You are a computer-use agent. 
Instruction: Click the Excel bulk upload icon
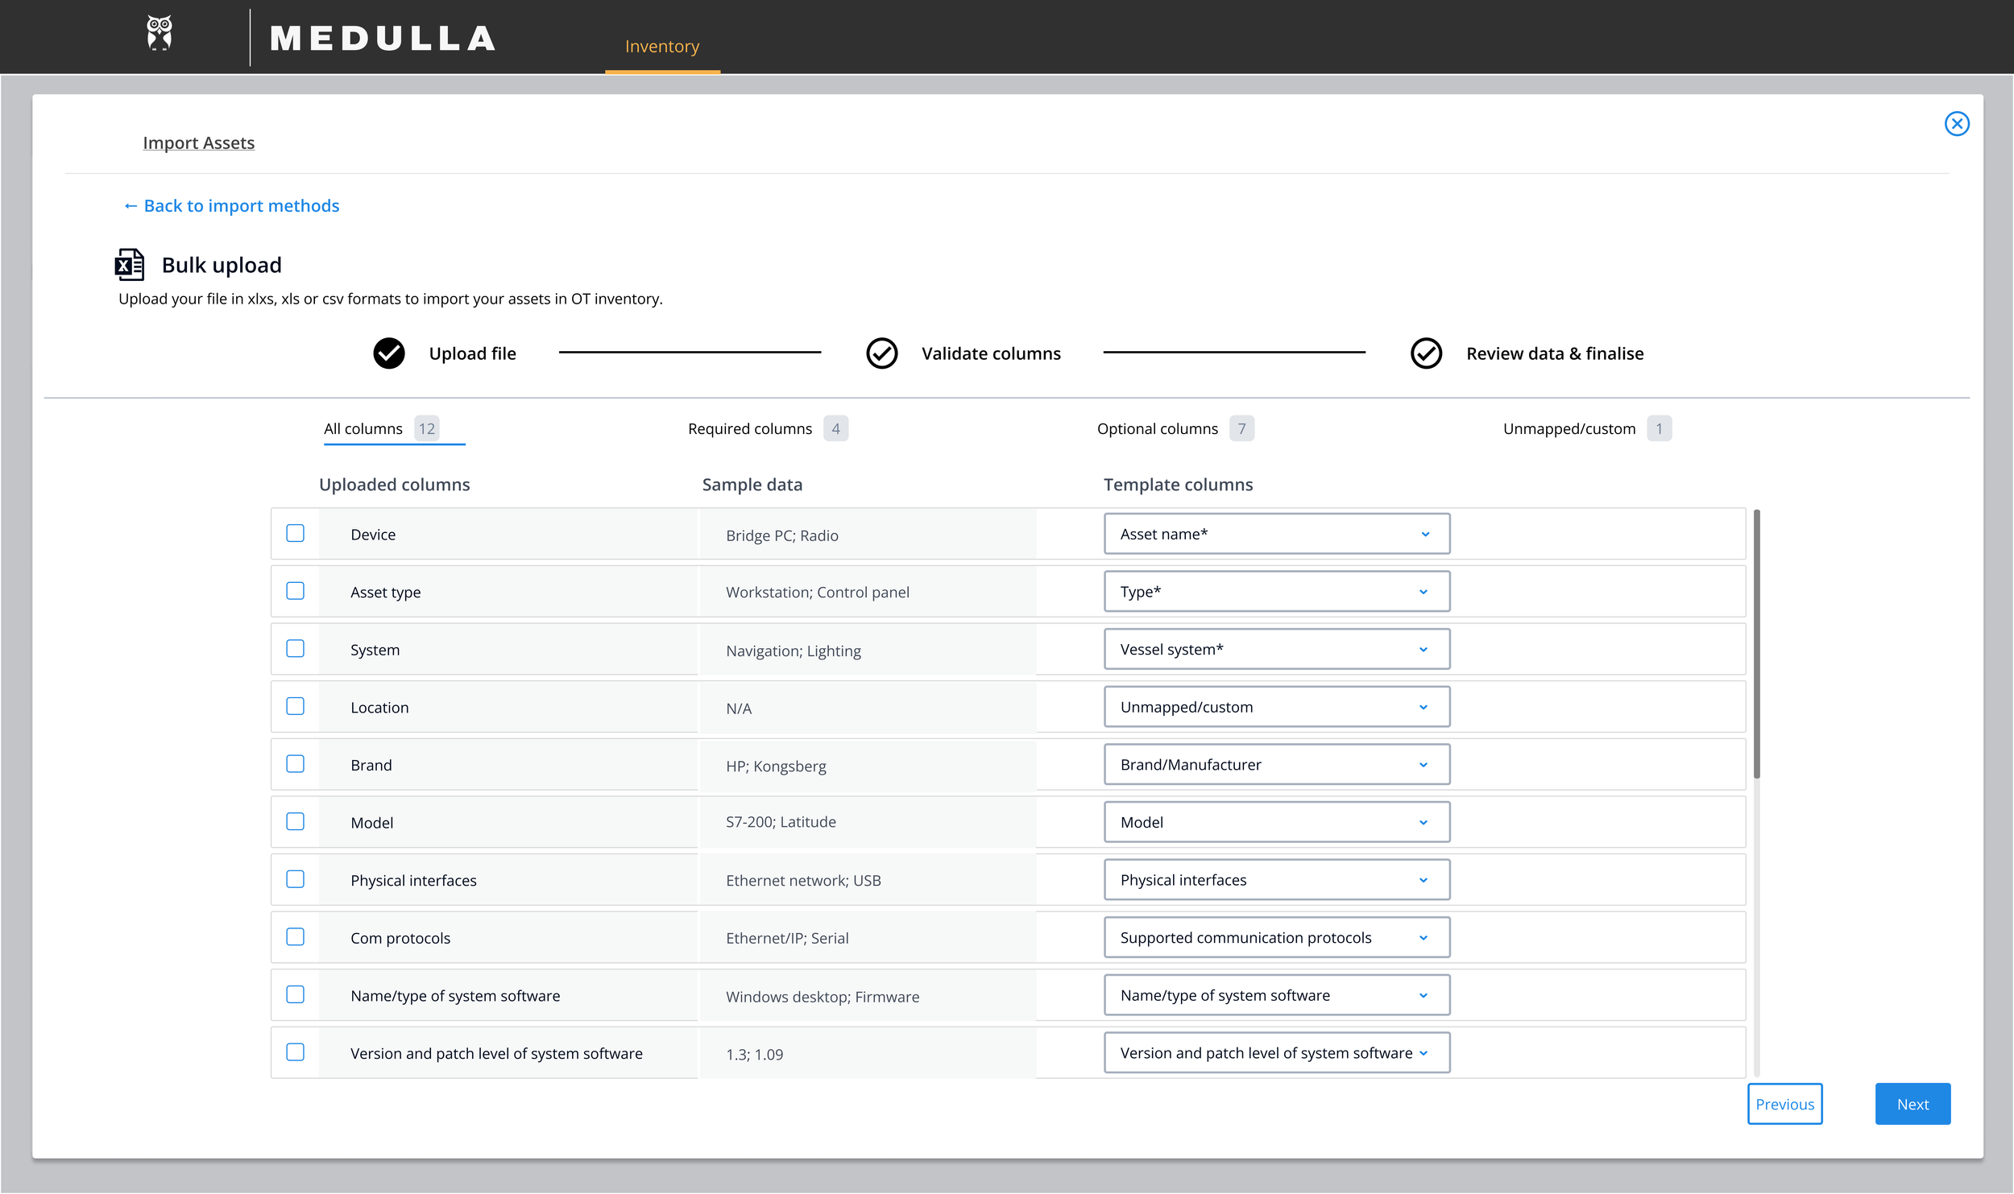point(130,264)
